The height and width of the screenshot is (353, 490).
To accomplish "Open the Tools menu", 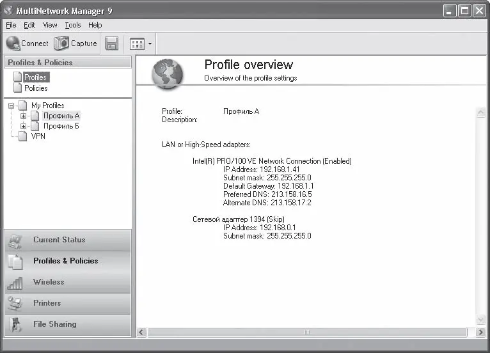I will coord(73,25).
